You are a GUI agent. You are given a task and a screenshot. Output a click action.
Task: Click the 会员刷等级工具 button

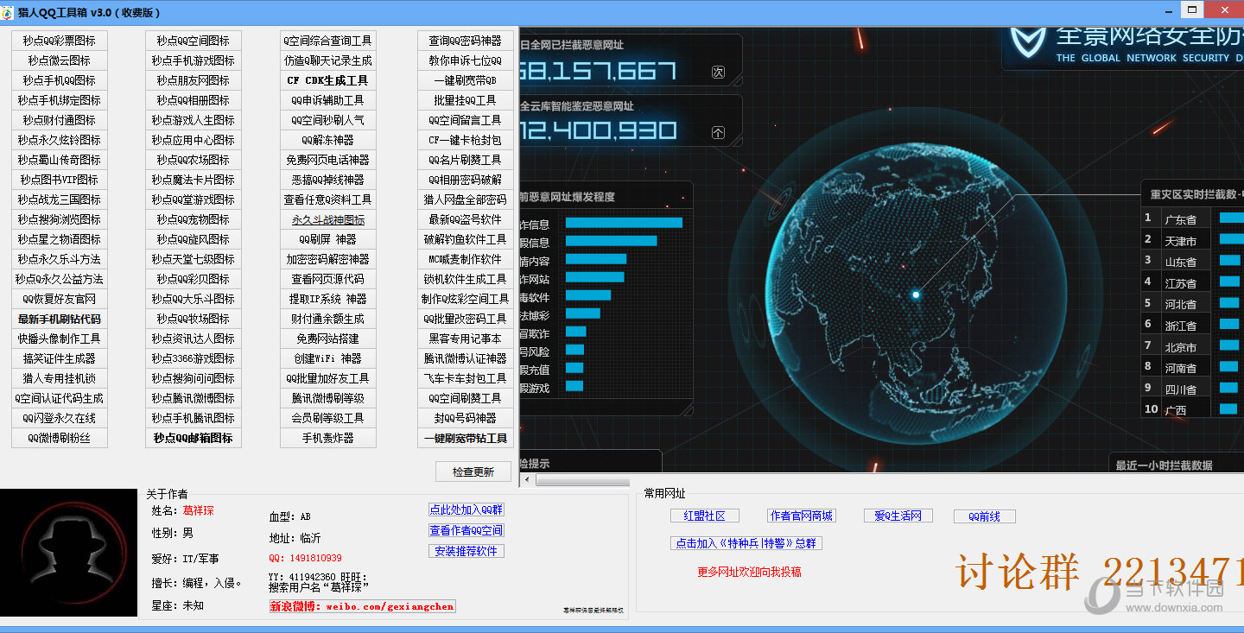click(328, 418)
